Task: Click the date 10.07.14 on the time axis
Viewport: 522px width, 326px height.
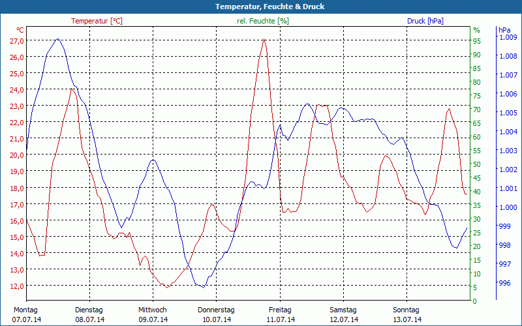Action: coord(216,319)
